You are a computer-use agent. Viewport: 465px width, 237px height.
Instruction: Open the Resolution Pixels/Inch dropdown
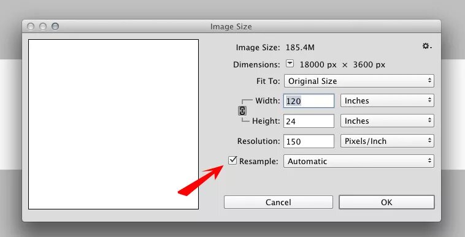pyautogui.click(x=387, y=141)
